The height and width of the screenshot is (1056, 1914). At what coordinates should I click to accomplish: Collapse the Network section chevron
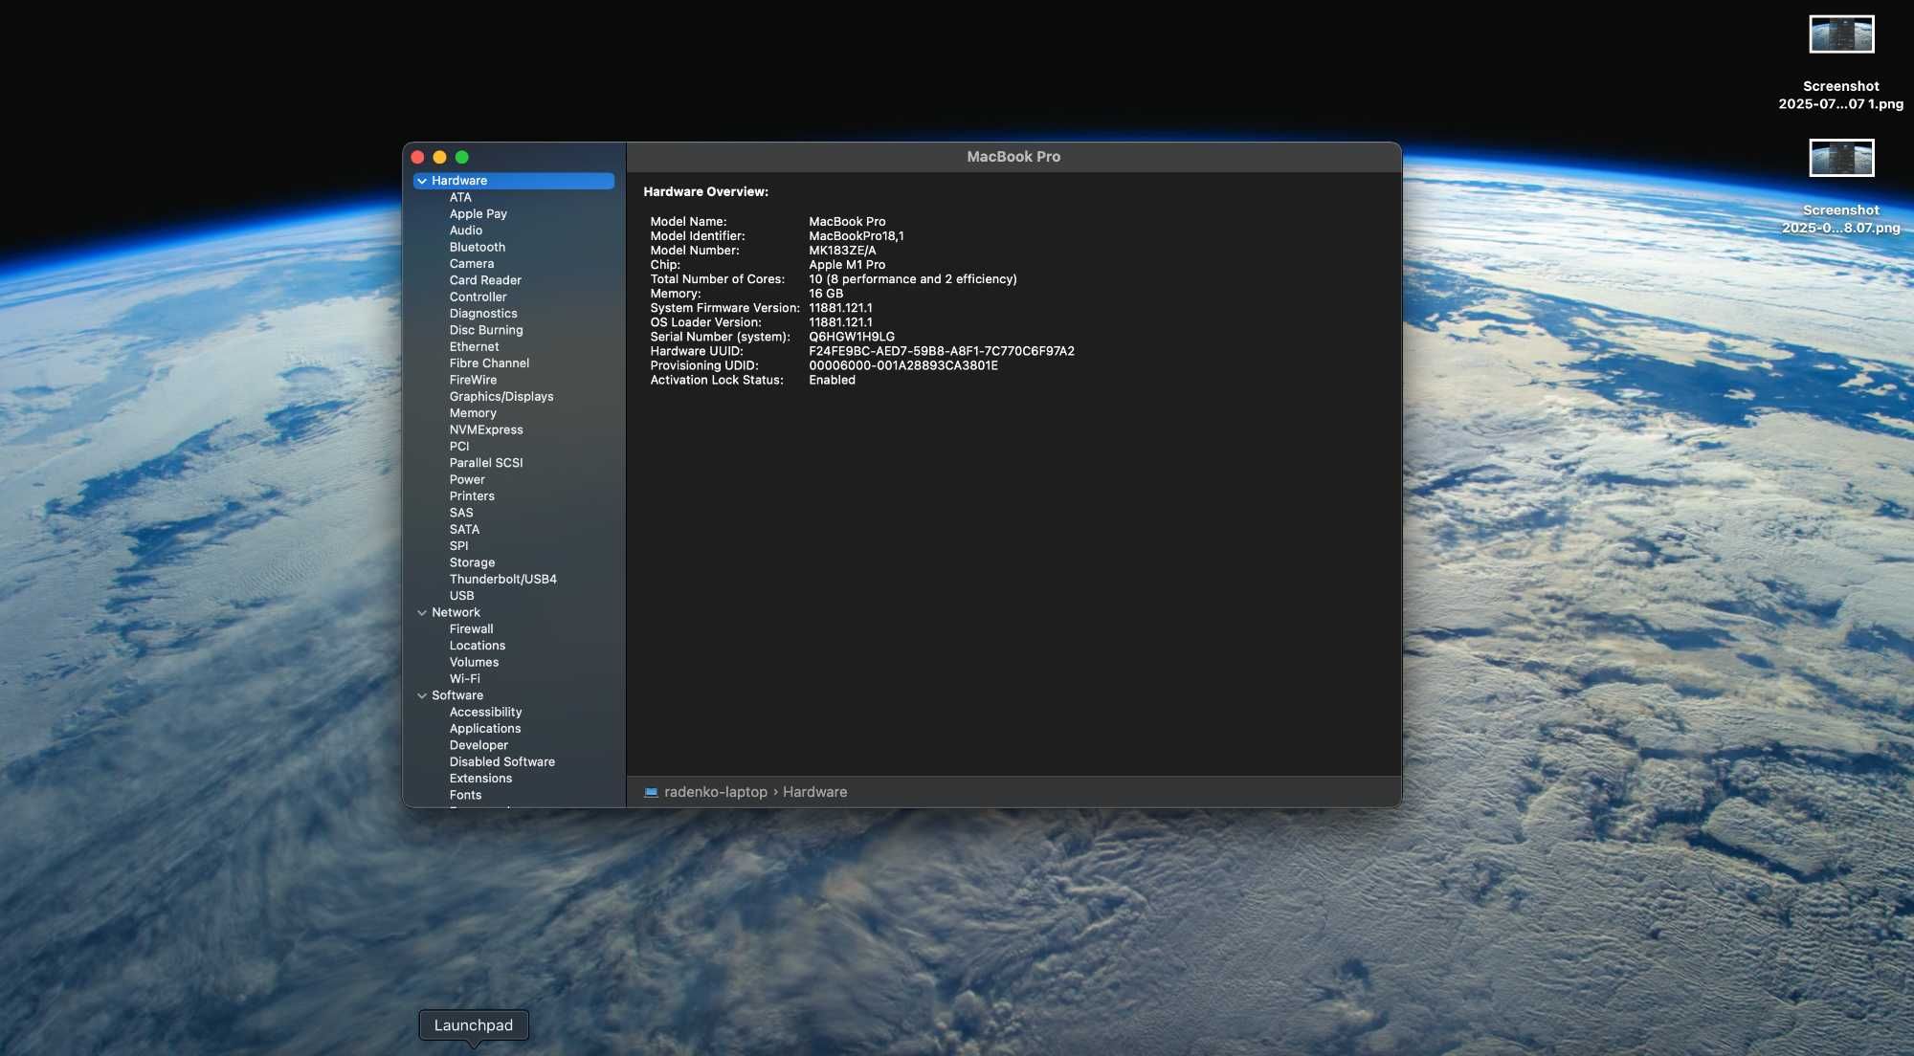coord(422,613)
